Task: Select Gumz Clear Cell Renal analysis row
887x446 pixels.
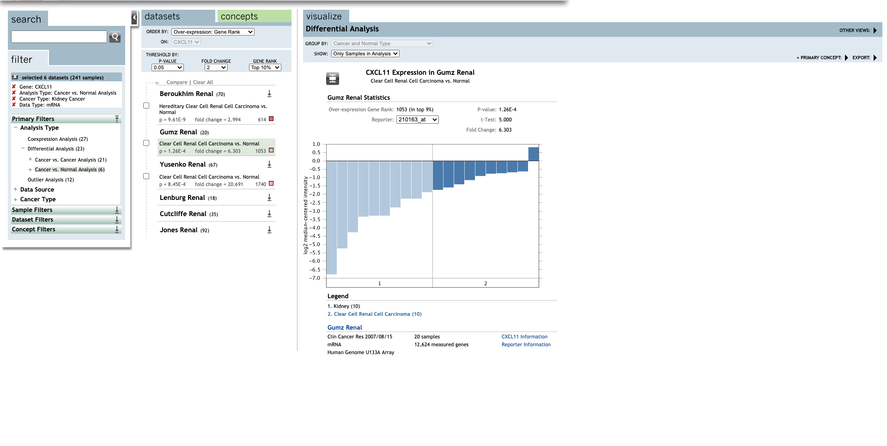Action: [216, 147]
